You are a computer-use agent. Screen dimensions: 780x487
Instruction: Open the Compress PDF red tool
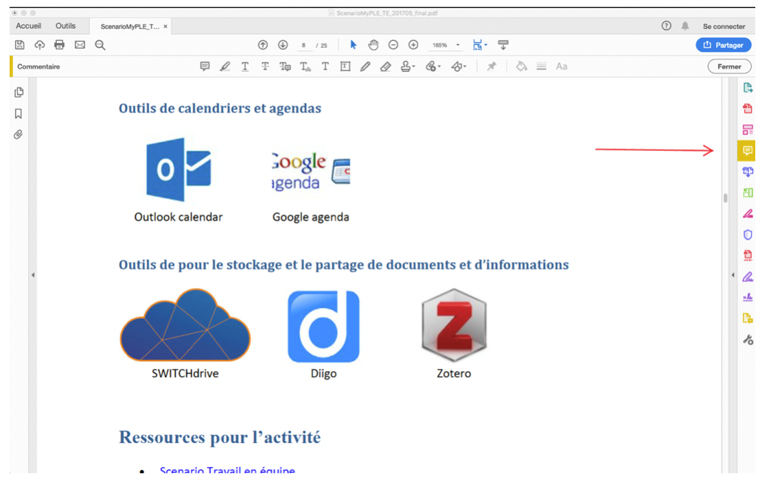(748, 255)
